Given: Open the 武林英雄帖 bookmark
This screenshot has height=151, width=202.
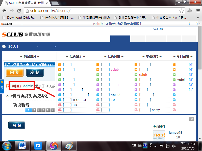Looking at the screenshot, I should pos(131,18).
